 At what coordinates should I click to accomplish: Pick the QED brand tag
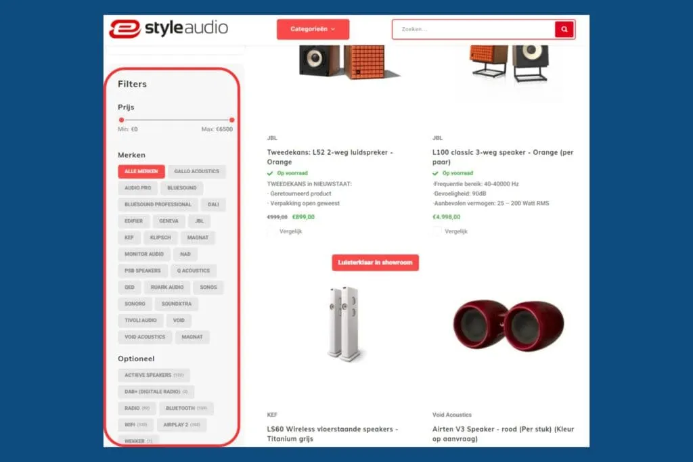coord(129,287)
